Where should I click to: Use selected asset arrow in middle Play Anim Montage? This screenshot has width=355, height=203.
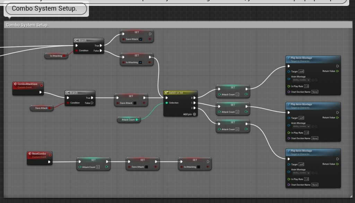click(313, 126)
